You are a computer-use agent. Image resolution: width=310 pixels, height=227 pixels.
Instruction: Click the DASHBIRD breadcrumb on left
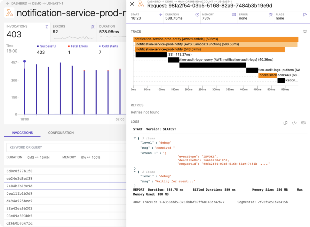click(x=19, y=3)
